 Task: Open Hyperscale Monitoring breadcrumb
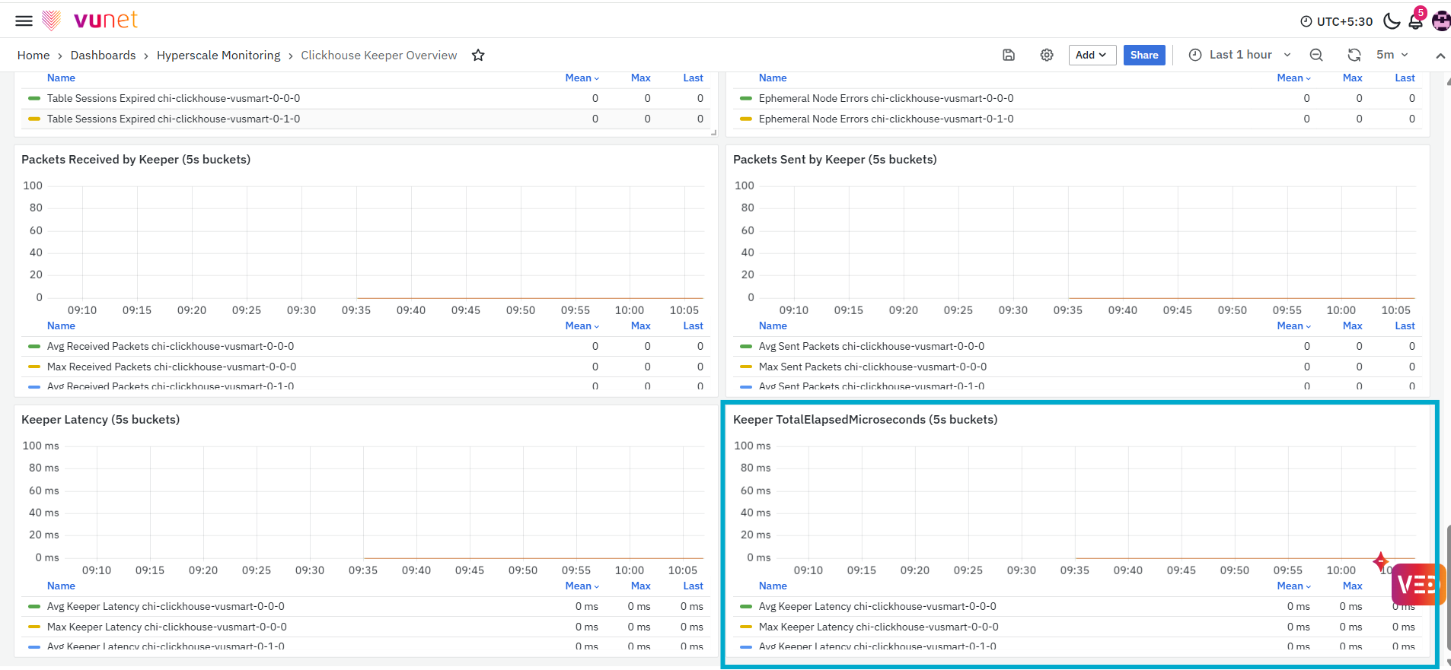click(x=218, y=55)
